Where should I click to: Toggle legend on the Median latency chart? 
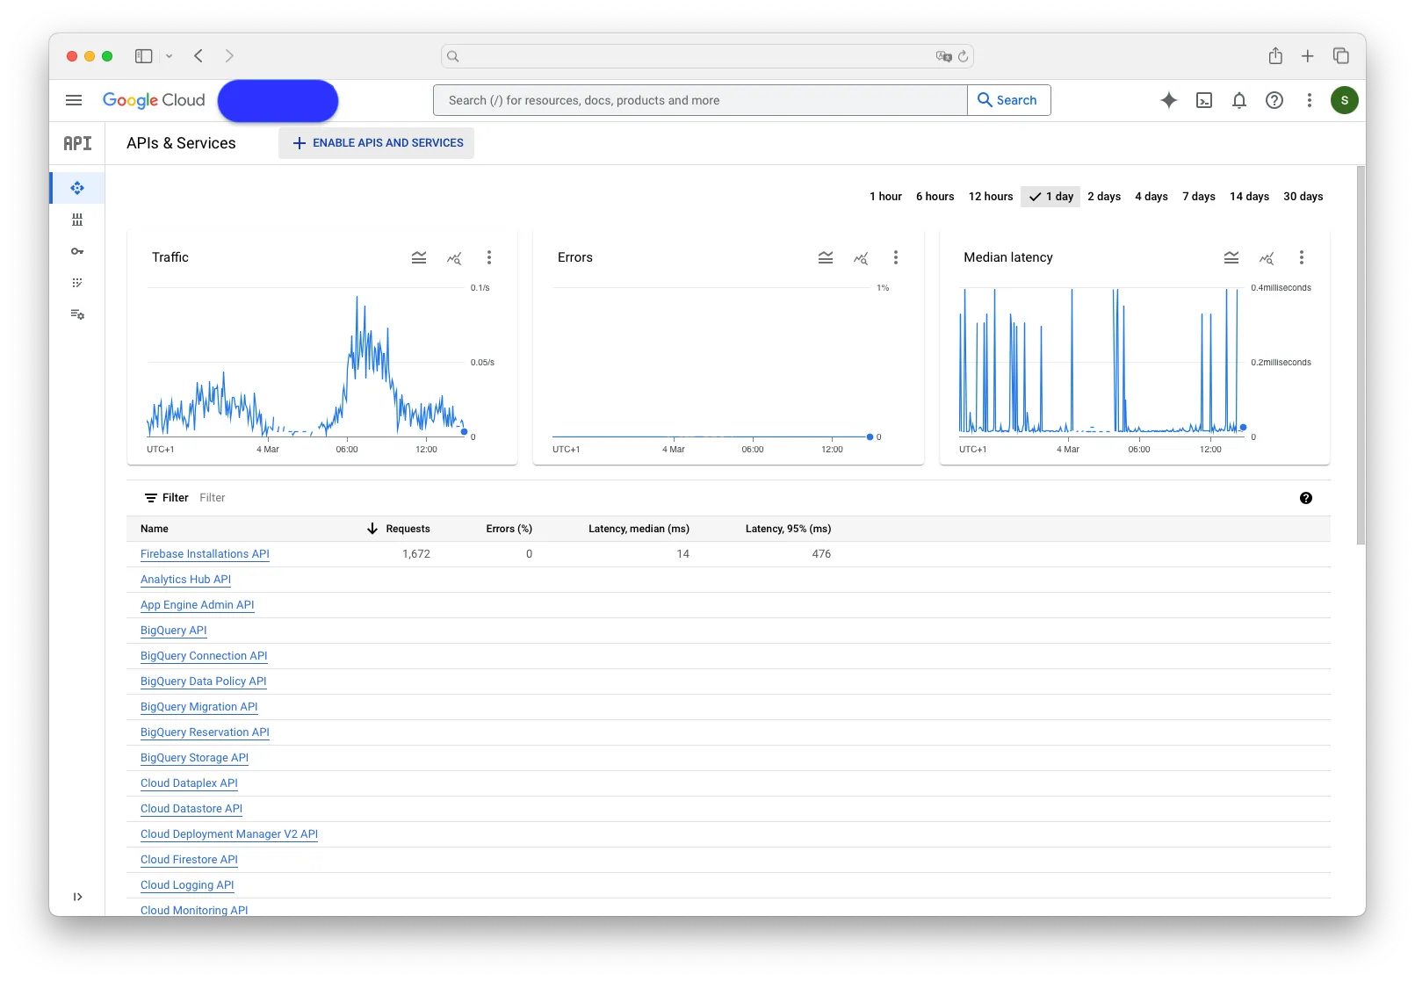pos(1231,258)
